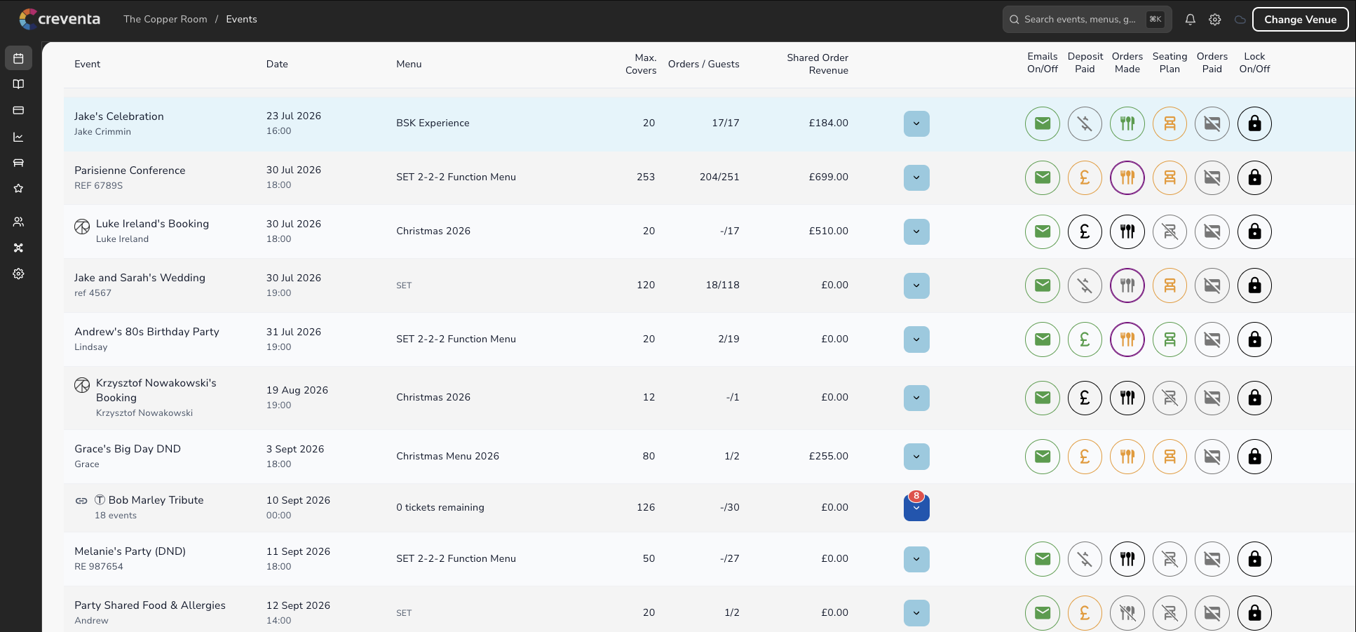Screen dimensions: 1356x632
Task: Toggle the lock for Grace's Big Day DND
Action: (x=1254, y=457)
